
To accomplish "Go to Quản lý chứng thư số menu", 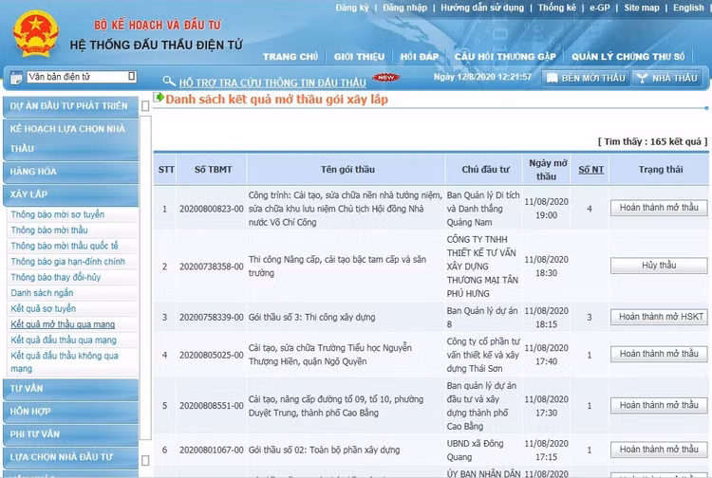I will tap(628, 56).
